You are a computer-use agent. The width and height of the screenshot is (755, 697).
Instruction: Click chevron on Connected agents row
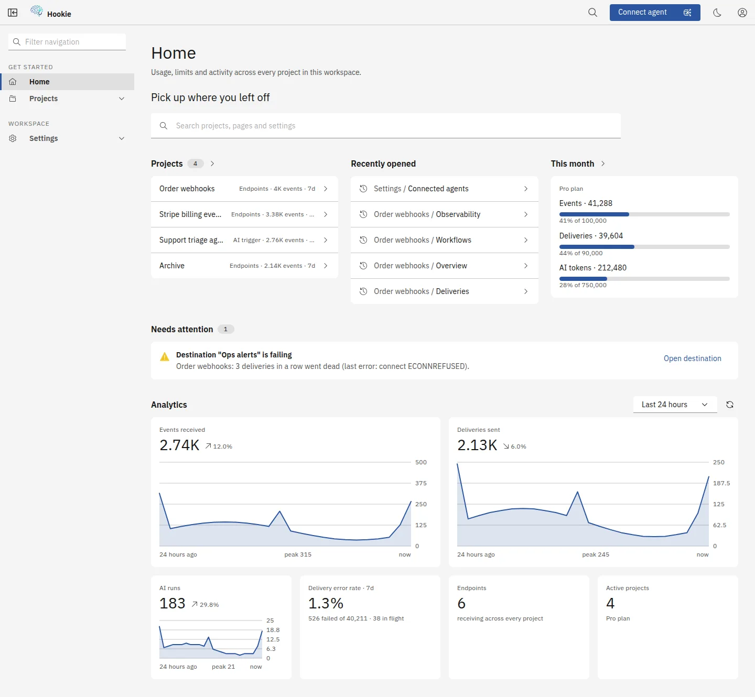pos(526,189)
